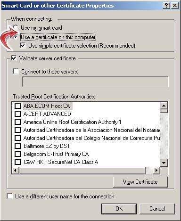Click the list's scroll up arrow

pos(164,106)
